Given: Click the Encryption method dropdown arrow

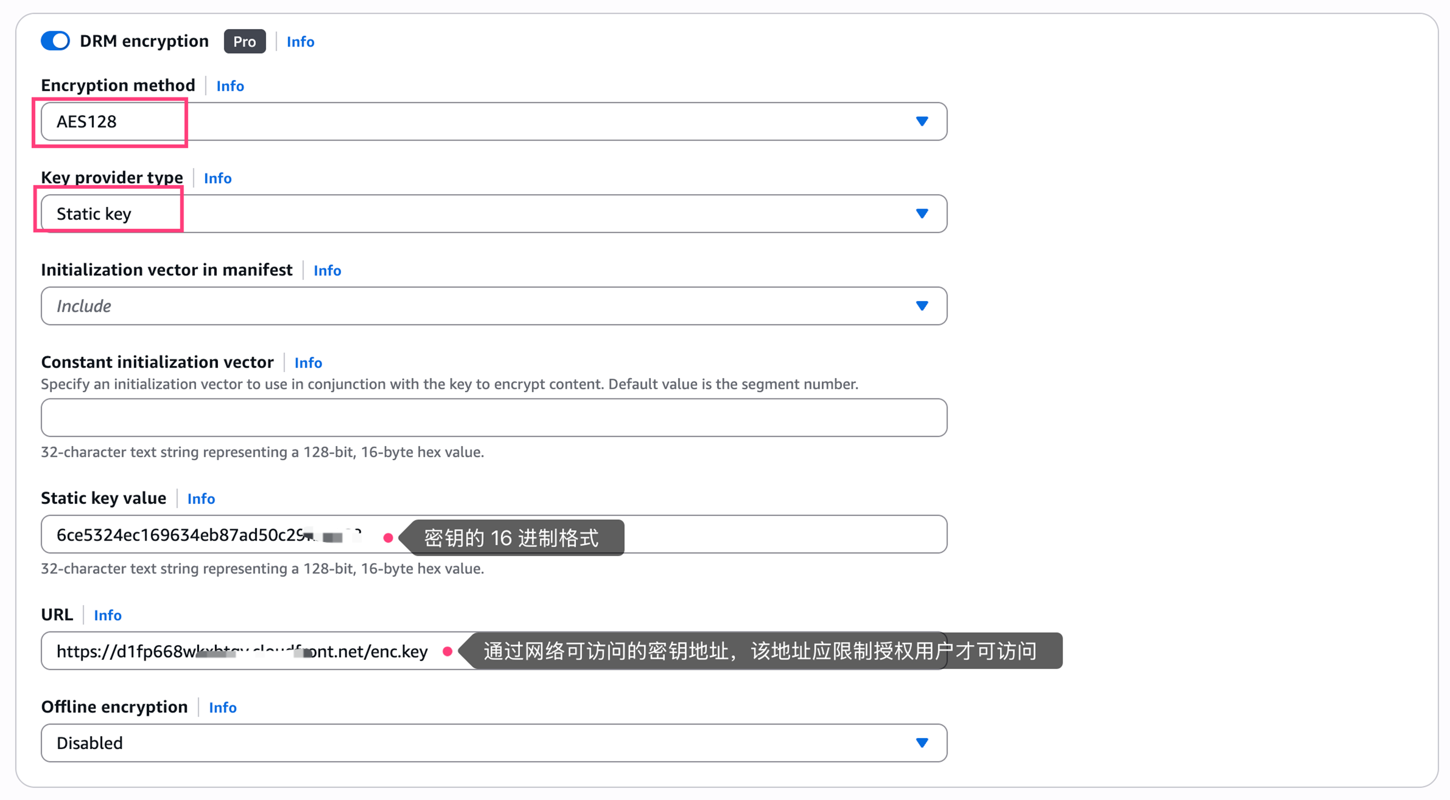Looking at the screenshot, I should tap(921, 121).
